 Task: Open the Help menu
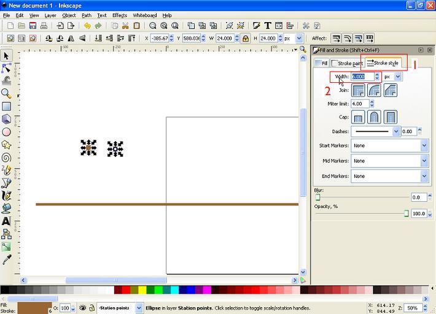pyautogui.click(x=167, y=15)
